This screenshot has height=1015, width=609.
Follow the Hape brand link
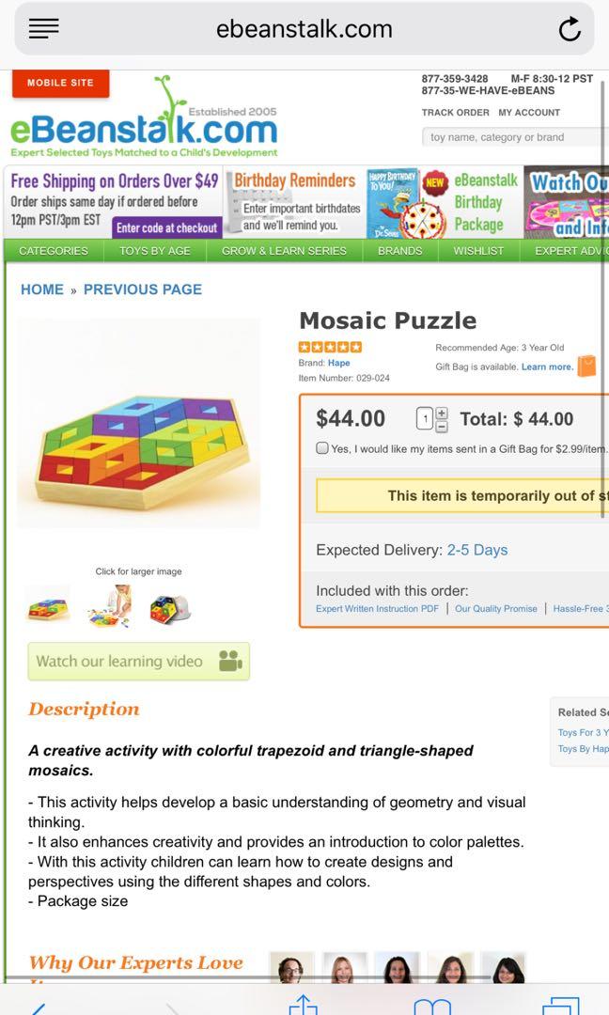coord(338,362)
